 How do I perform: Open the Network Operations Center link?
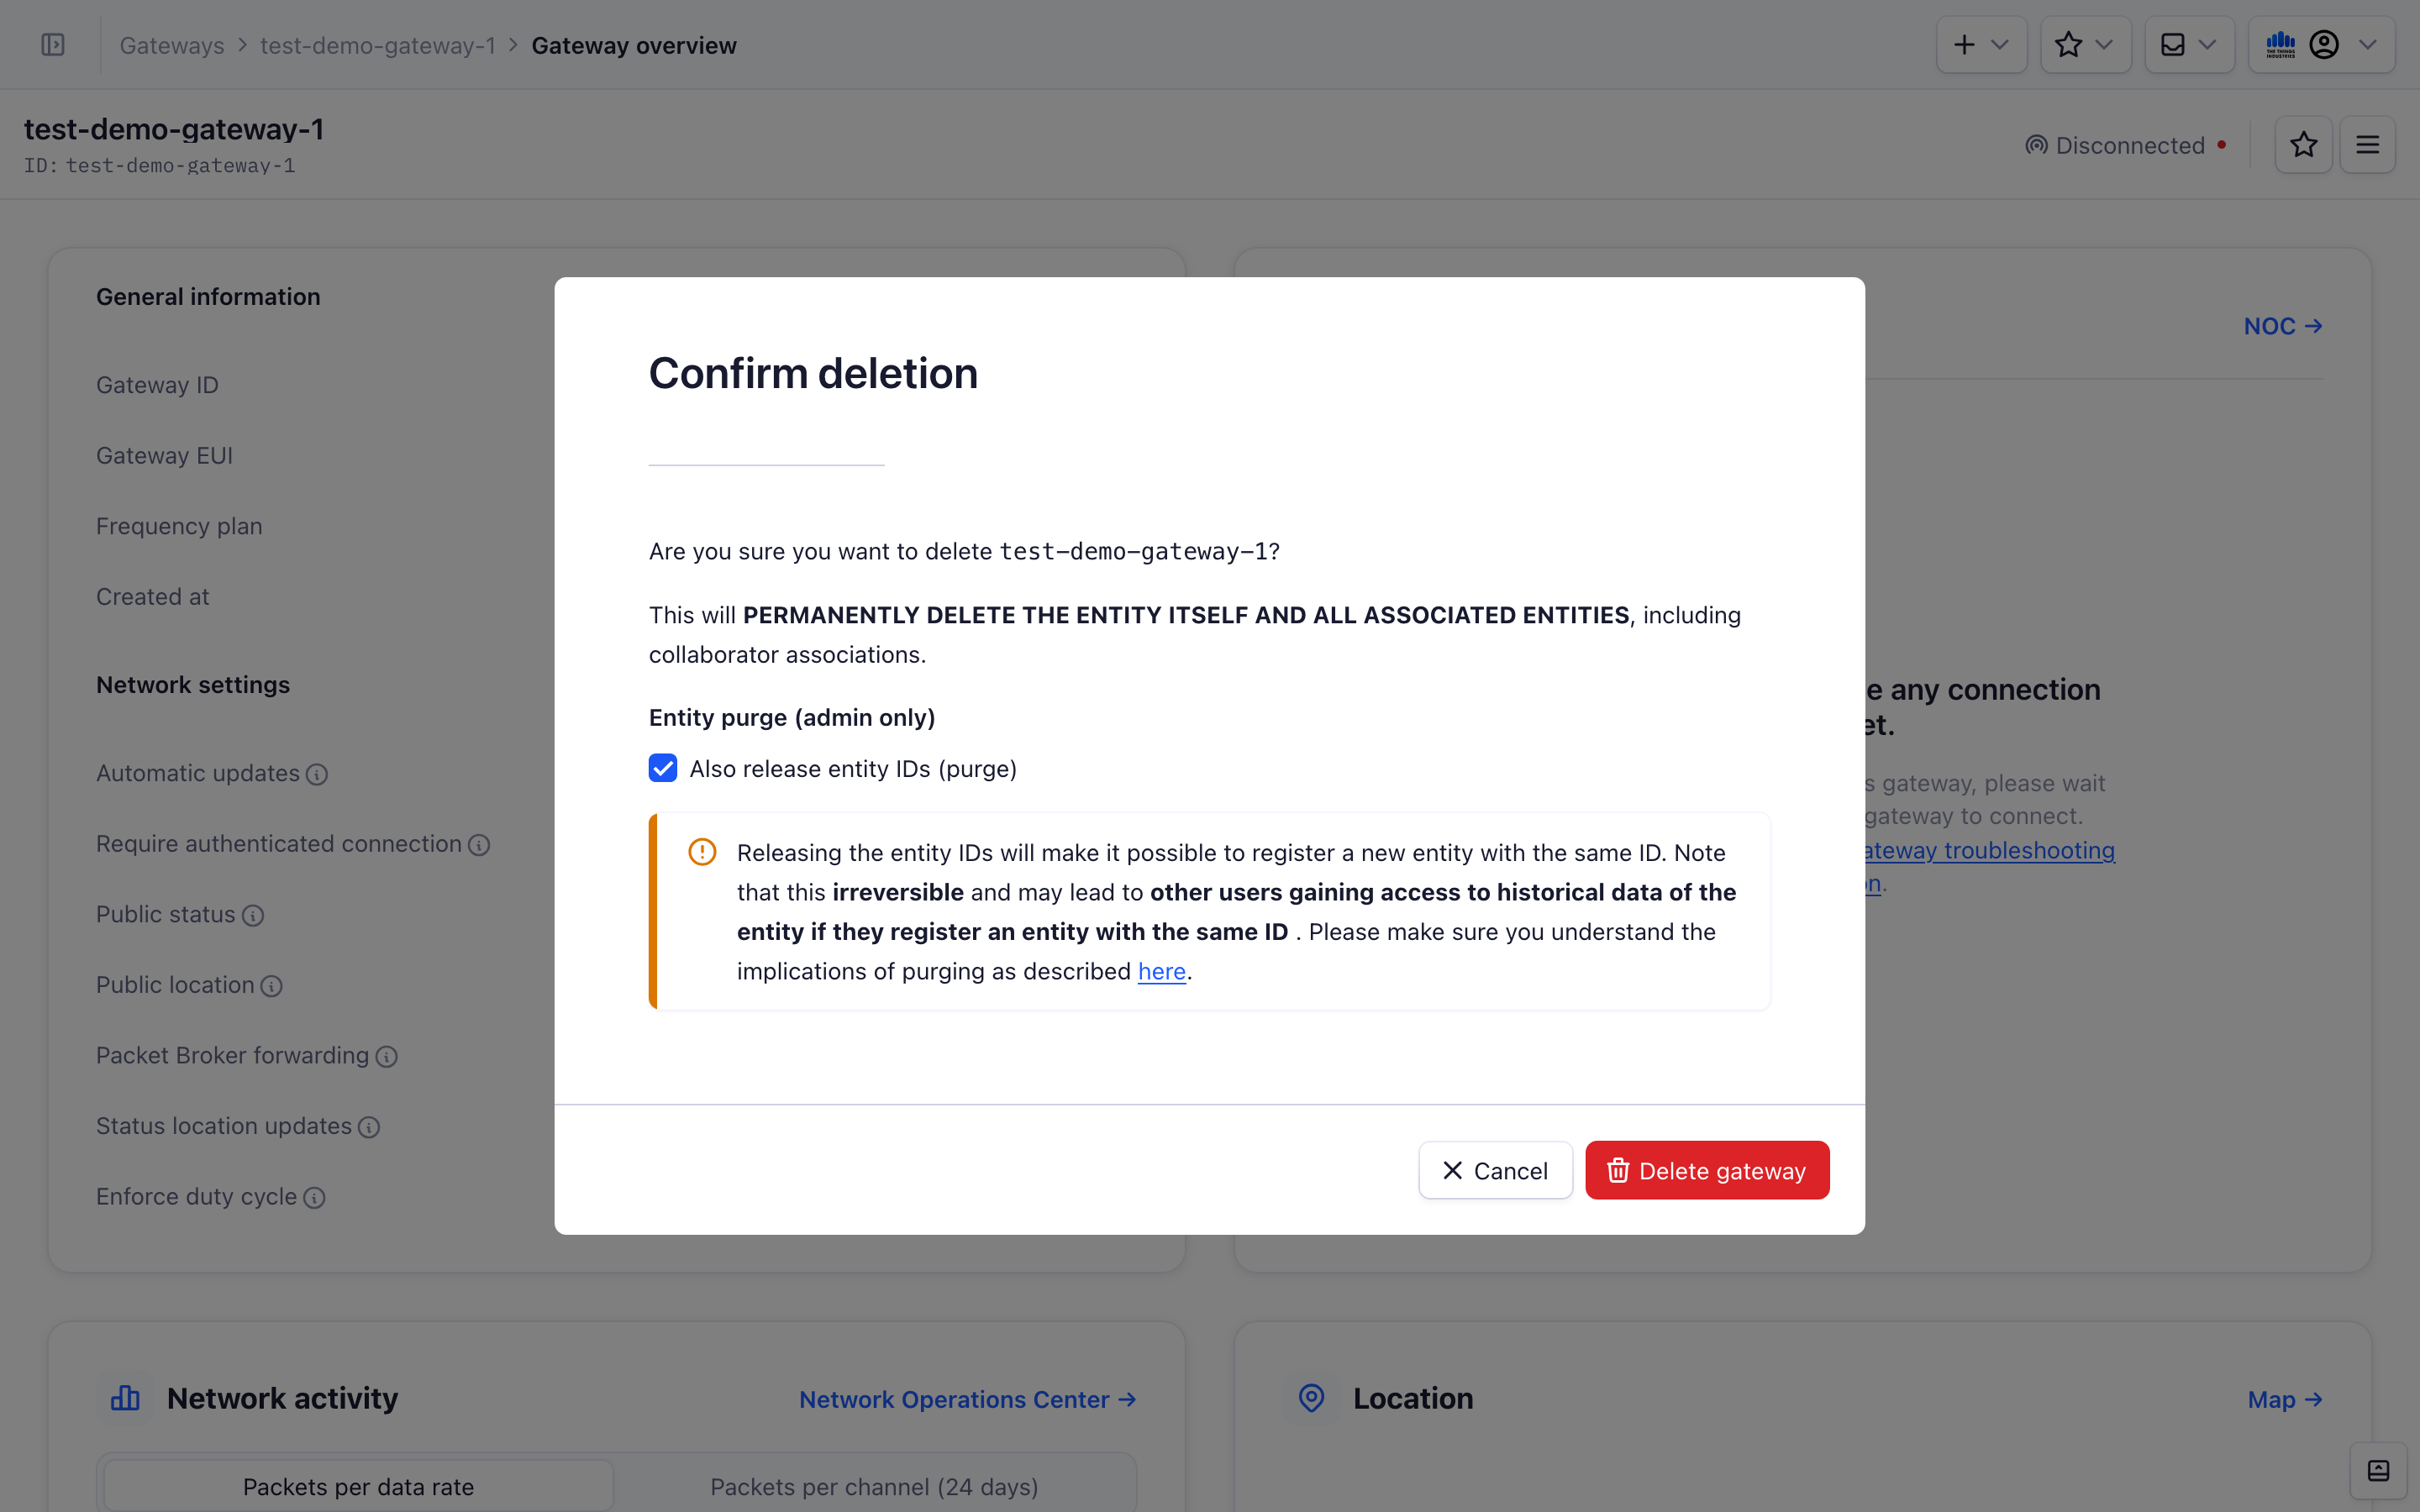coord(967,1399)
